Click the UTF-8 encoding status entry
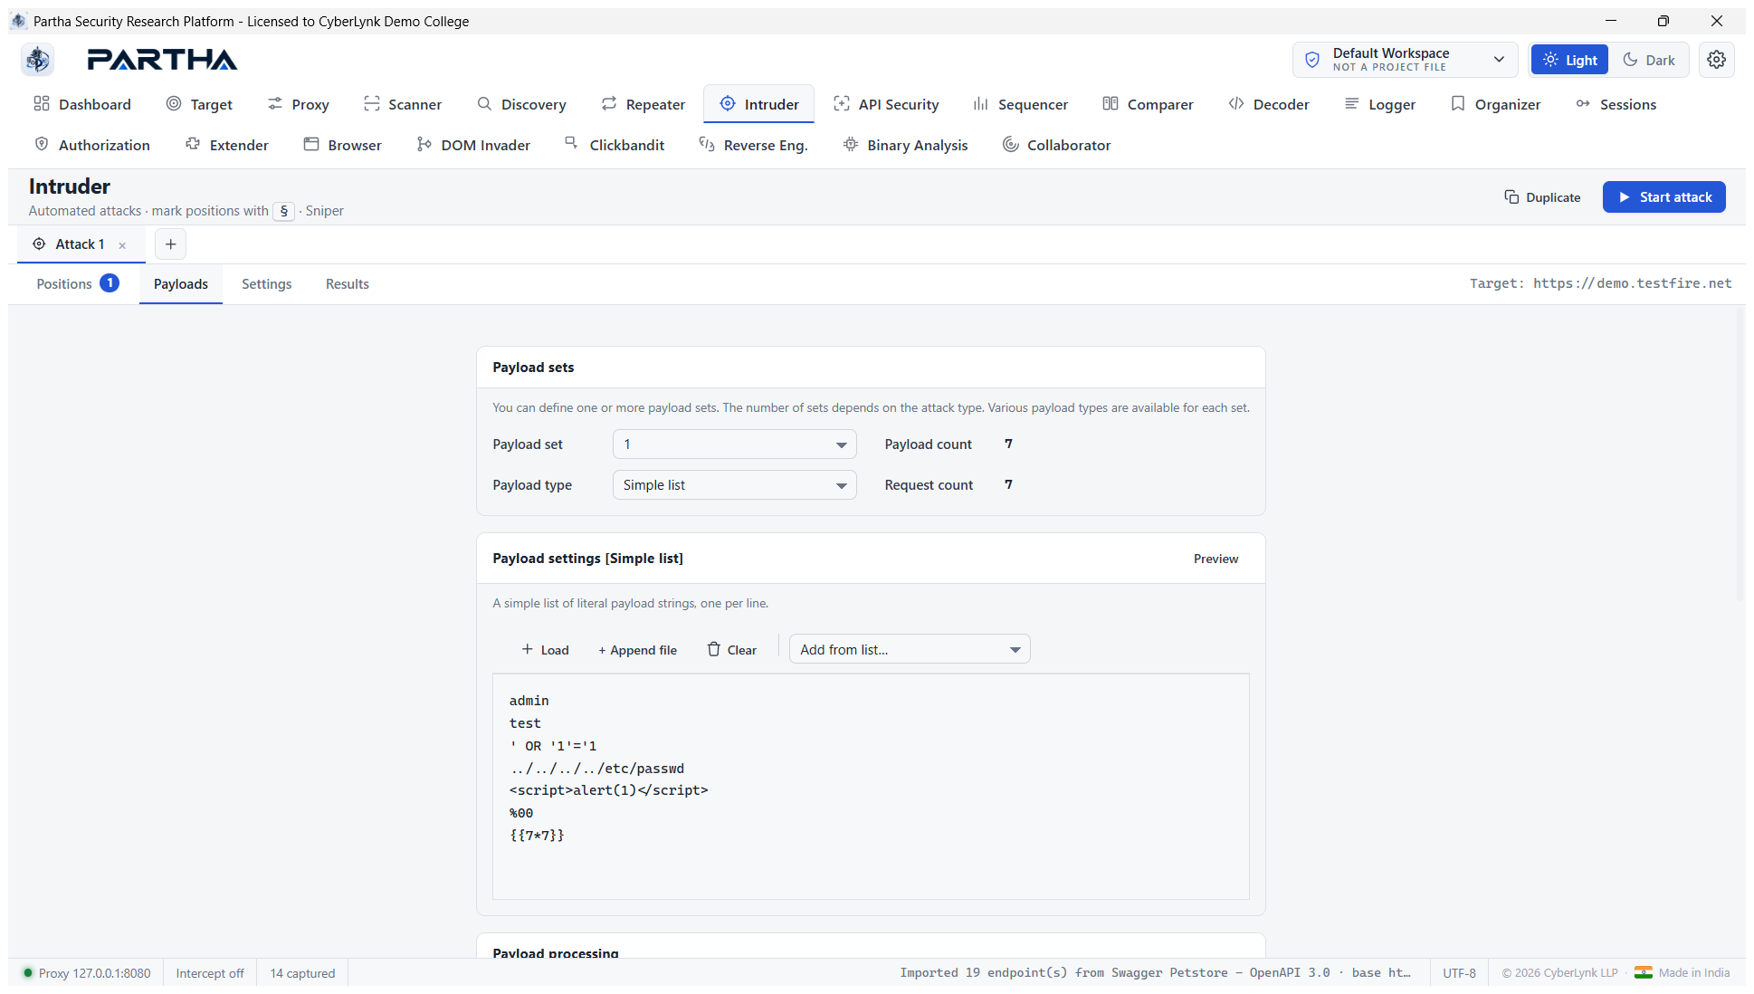Viewport: 1754px width, 994px height. 1459,973
